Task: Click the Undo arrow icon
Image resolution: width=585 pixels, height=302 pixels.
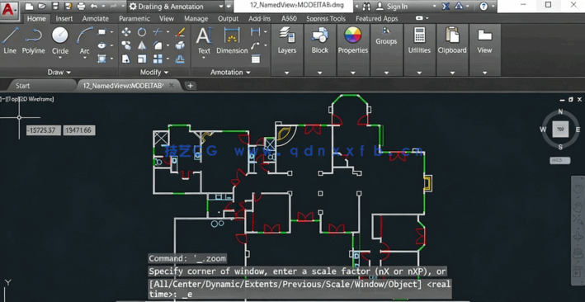Action: tap(94, 7)
